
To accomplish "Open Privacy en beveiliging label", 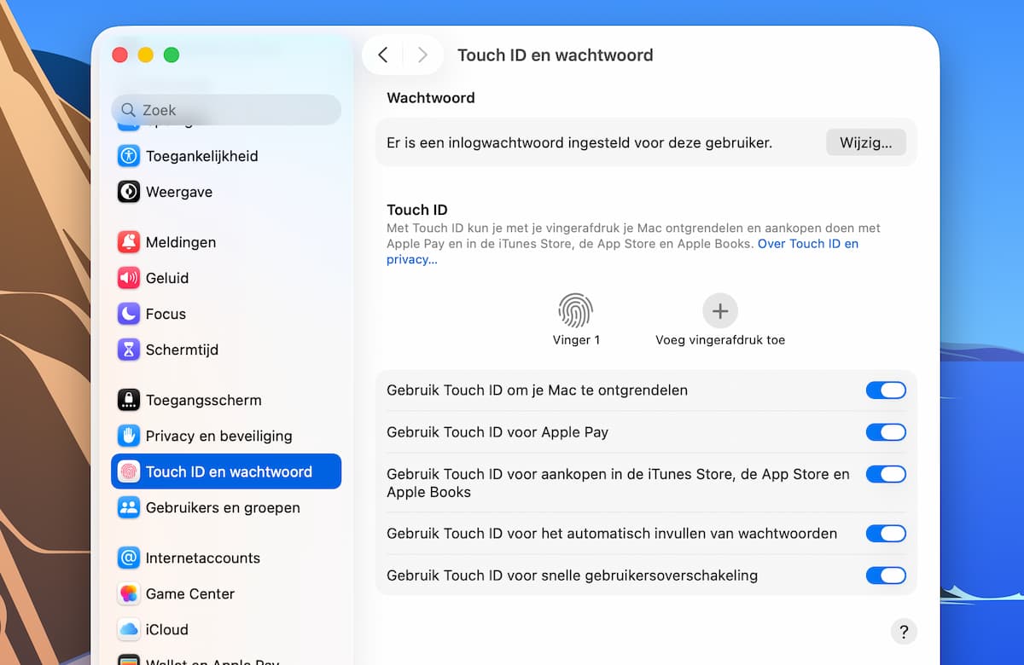I will click(x=219, y=436).
